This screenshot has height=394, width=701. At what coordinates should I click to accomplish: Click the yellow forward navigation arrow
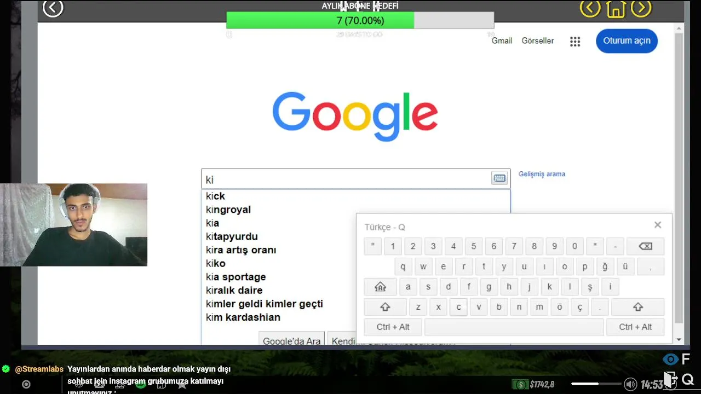[x=641, y=8]
